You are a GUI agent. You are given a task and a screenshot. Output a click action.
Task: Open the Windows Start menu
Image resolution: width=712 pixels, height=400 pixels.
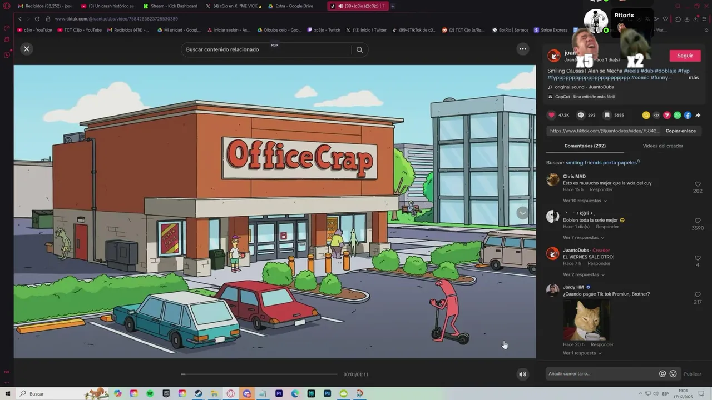coord(7,393)
